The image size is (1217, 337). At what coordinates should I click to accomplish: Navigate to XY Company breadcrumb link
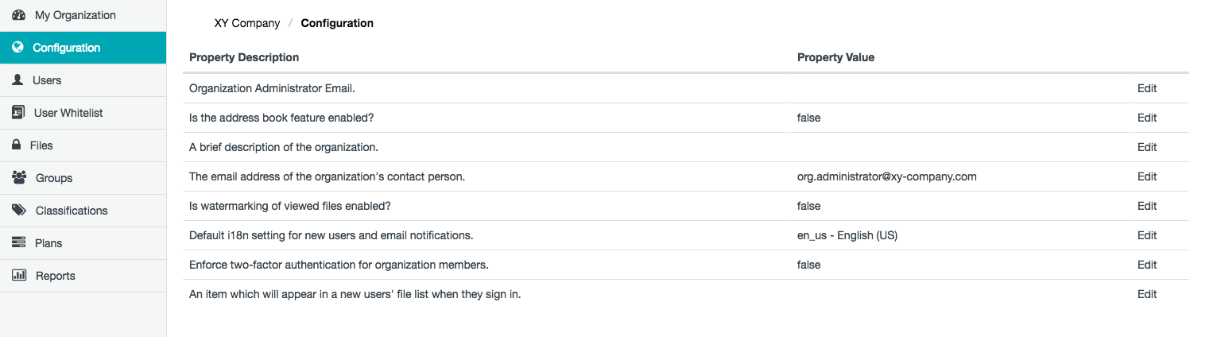(247, 23)
